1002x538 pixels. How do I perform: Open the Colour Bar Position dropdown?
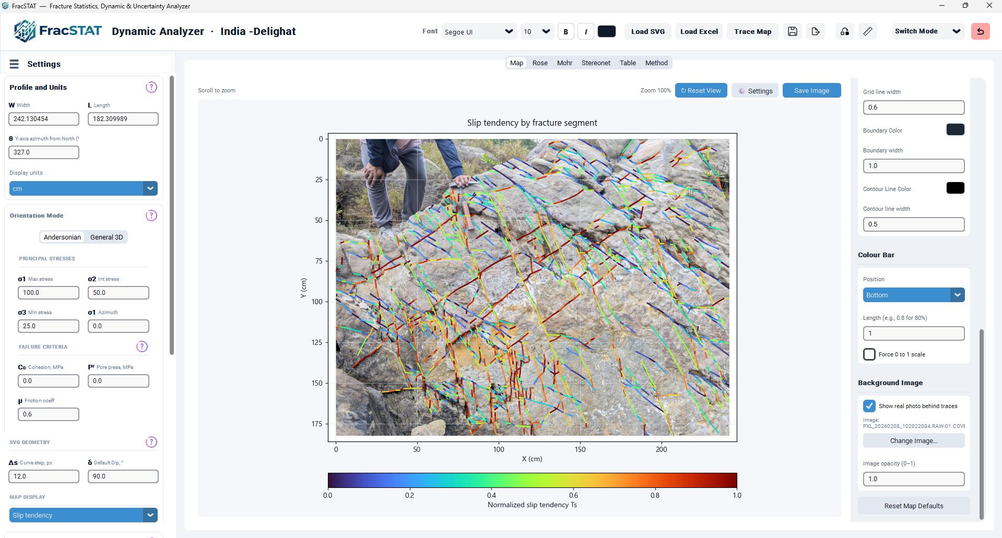click(x=914, y=295)
